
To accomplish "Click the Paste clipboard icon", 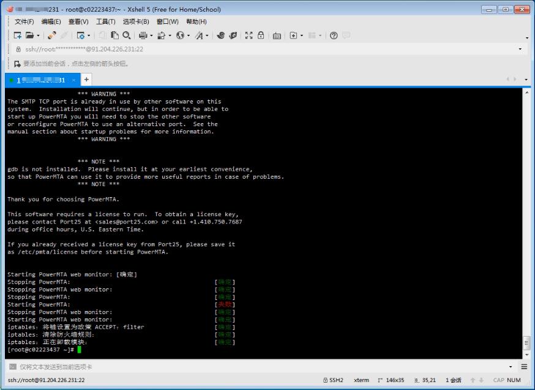I will [x=115, y=35].
